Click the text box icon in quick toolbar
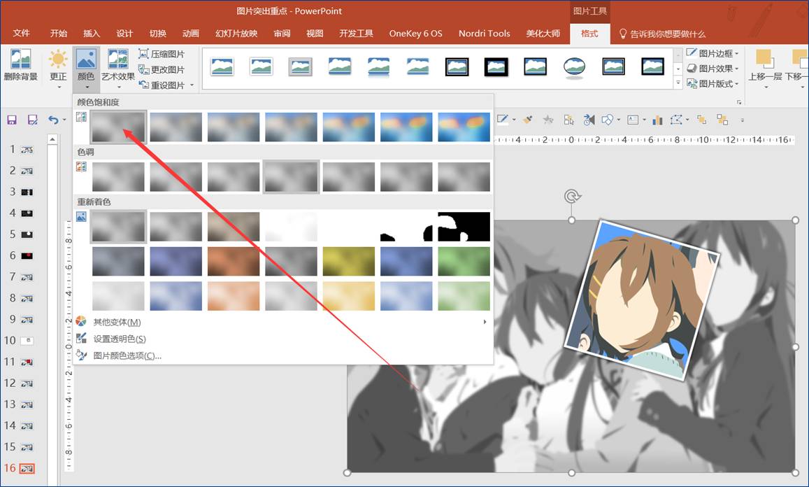 tap(633, 120)
